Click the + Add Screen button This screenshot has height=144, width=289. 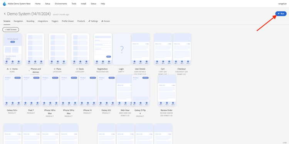tap(11, 30)
